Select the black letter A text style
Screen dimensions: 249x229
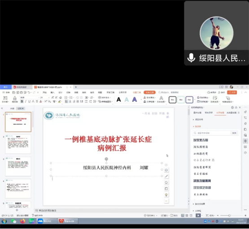(119, 100)
